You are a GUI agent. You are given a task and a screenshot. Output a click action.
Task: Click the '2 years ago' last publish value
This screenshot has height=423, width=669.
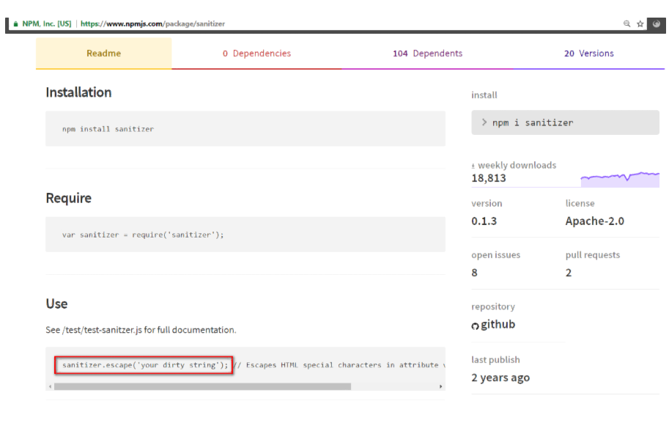click(x=500, y=378)
